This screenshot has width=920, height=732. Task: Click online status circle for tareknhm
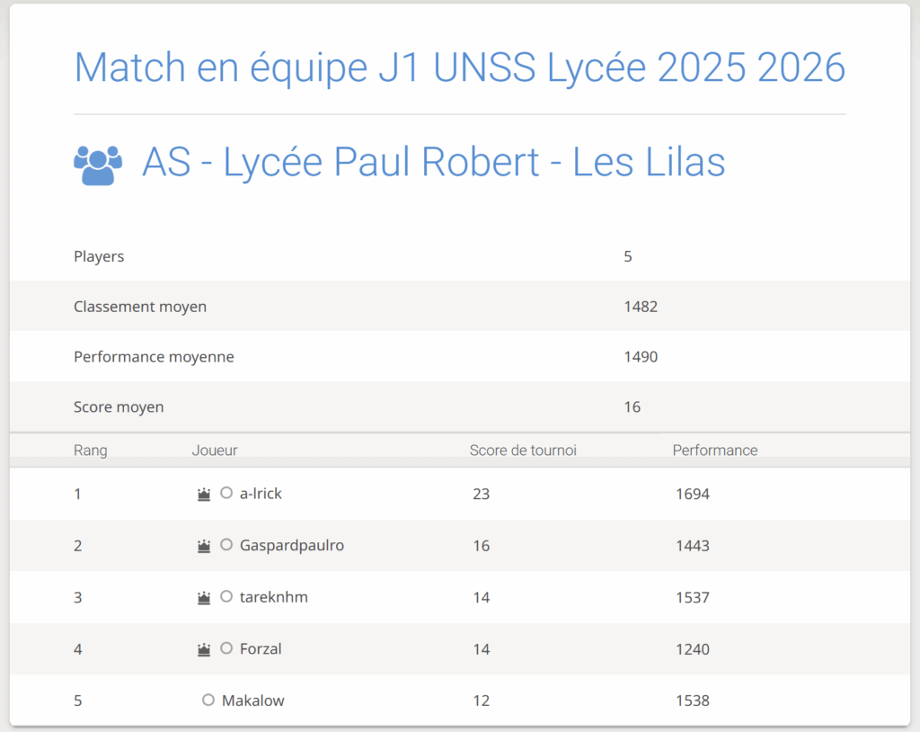(x=226, y=597)
